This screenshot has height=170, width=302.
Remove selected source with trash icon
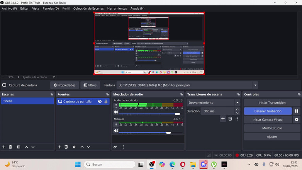pos(66,147)
